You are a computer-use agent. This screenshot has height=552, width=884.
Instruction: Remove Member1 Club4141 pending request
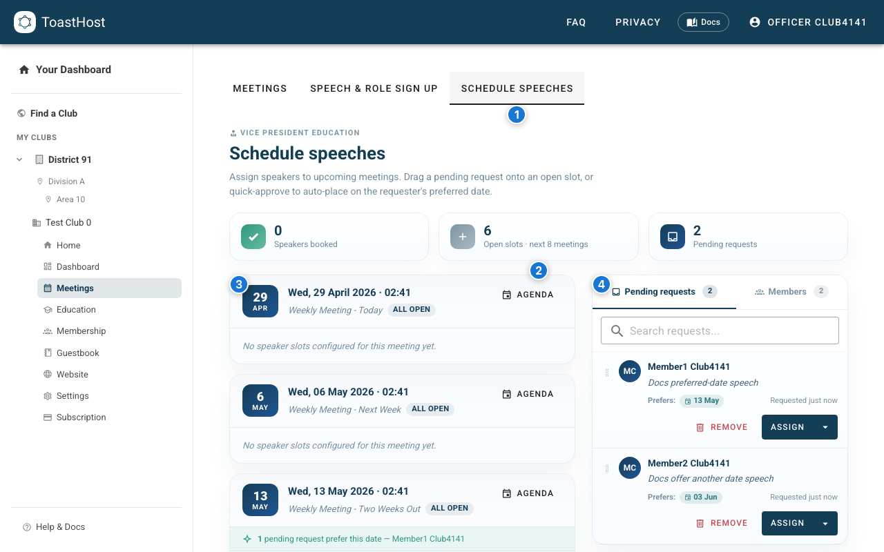(722, 427)
